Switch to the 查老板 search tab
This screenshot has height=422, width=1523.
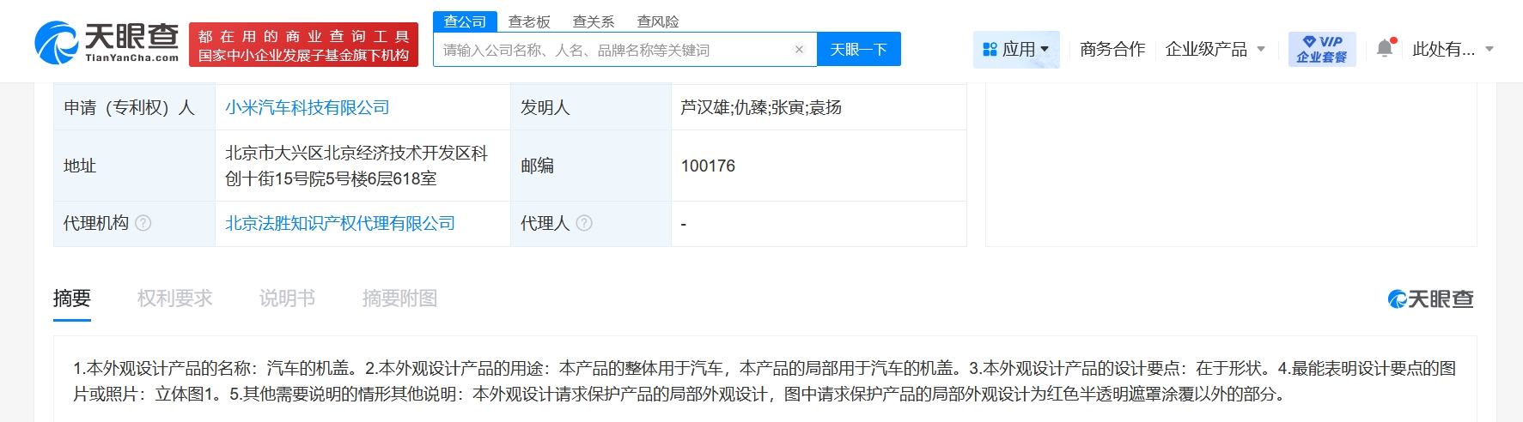(529, 21)
